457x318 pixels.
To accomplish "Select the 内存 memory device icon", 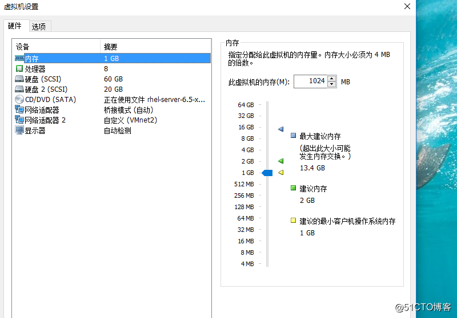I will tap(19, 59).
